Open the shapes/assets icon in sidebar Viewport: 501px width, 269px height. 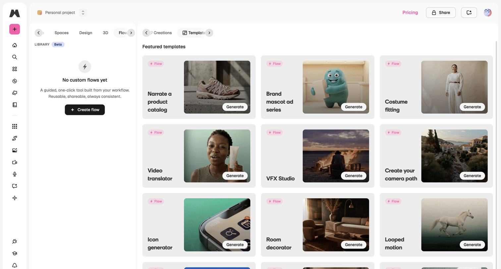click(x=15, y=69)
